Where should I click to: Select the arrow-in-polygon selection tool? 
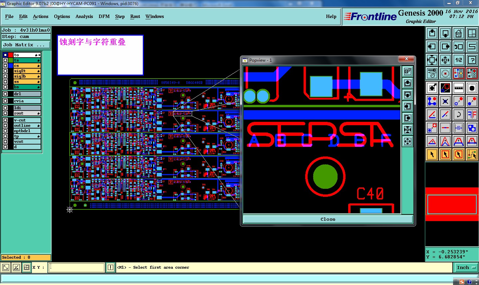pos(459,154)
